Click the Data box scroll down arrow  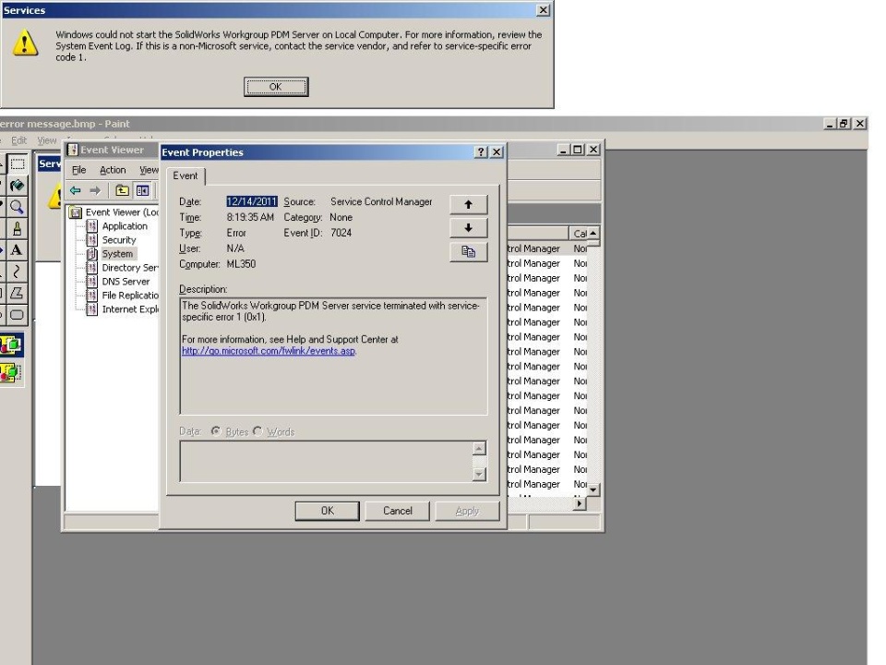tap(479, 474)
